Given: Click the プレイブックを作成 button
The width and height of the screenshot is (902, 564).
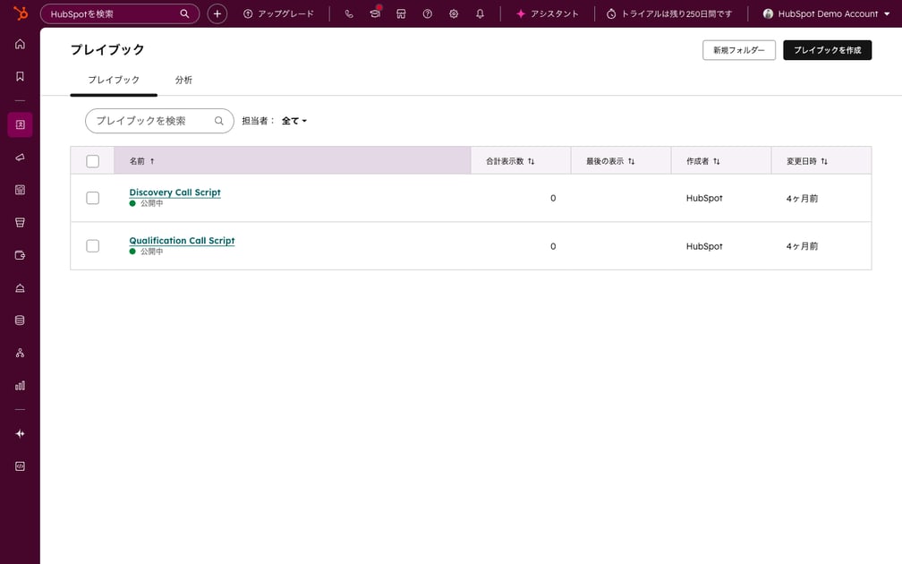Looking at the screenshot, I should [x=827, y=49].
